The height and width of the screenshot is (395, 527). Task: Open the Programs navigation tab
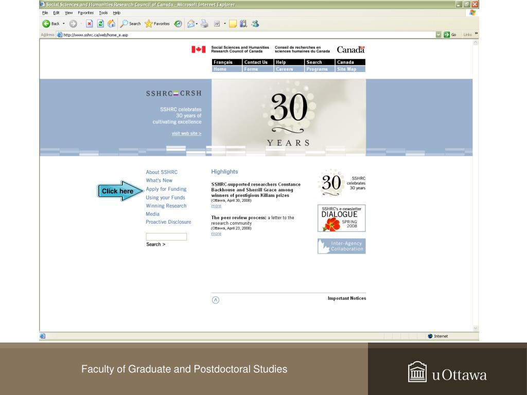[320, 69]
